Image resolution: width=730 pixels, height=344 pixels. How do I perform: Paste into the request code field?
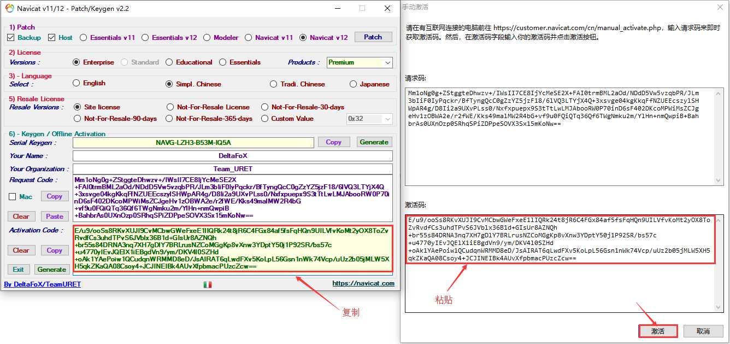(x=55, y=217)
